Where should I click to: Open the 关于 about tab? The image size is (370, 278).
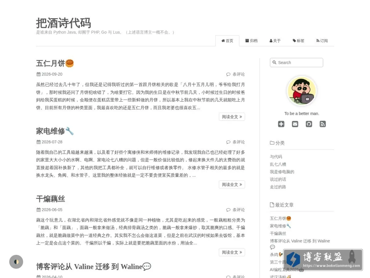(275, 41)
